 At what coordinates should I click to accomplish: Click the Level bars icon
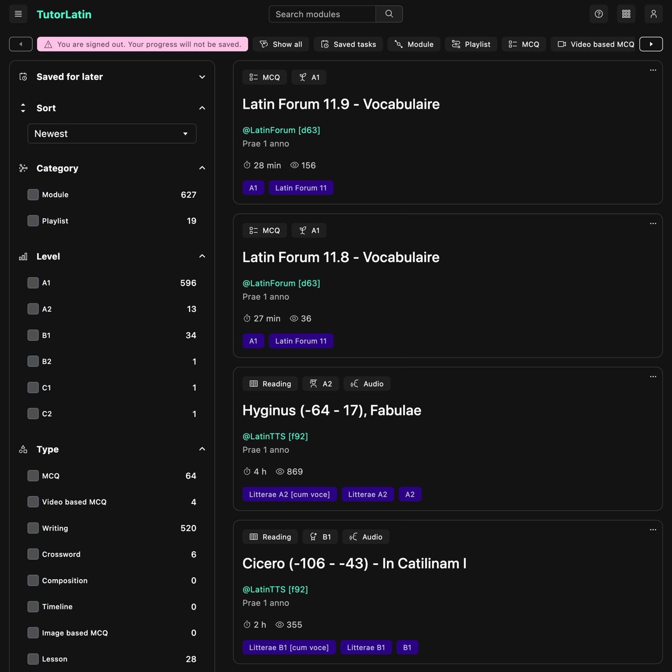[23, 256]
